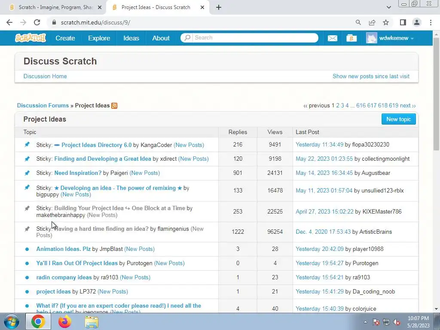Open the project ideas topic by LP372
Screen dimensions: 440x330
[54, 292]
